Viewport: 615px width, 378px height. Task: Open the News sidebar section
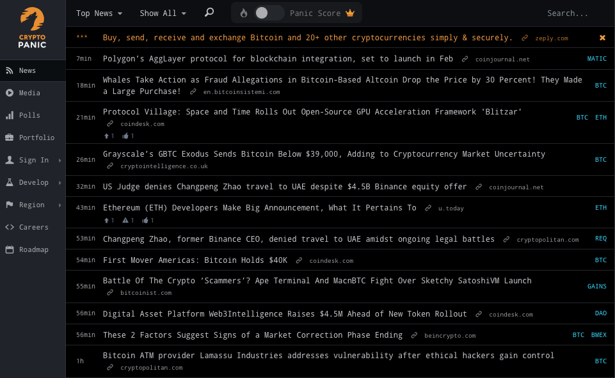tap(33, 70)
